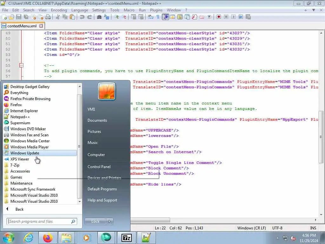The image size is (325, 244).
Task: Expand the Games folder in the Start menu
Action: pyautogui.click(x=40, y=177)
